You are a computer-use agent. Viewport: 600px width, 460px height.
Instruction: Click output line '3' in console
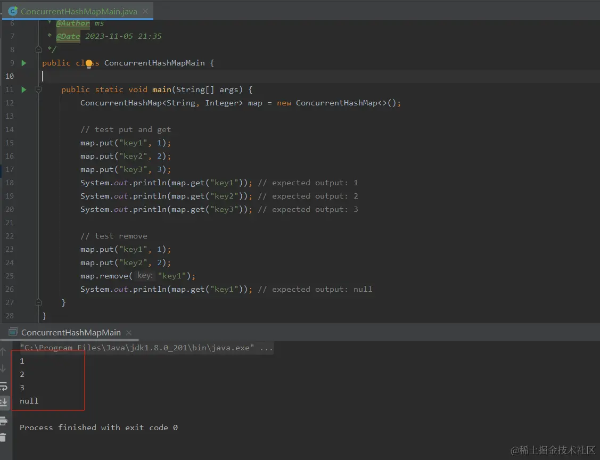pos(22,388)
